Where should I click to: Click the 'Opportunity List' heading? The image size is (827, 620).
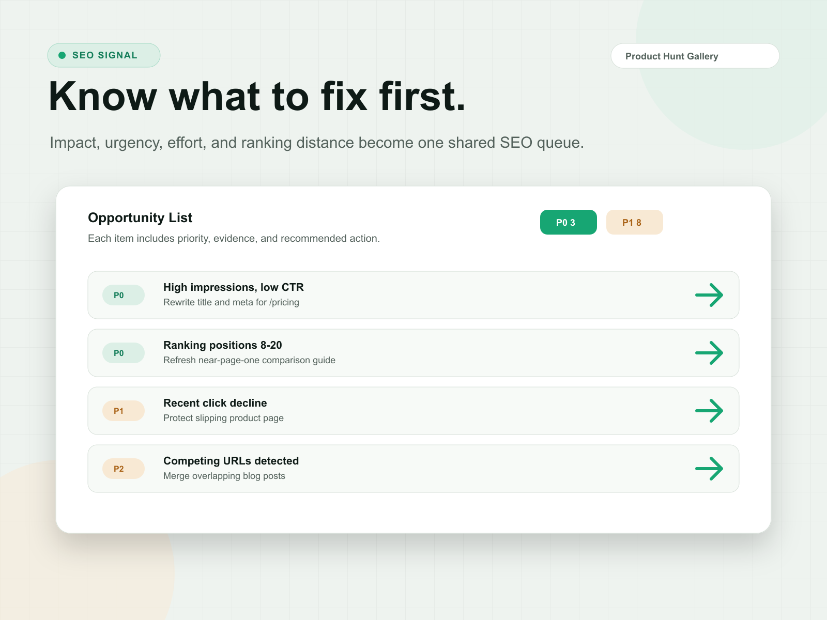(x=140, y=218)
